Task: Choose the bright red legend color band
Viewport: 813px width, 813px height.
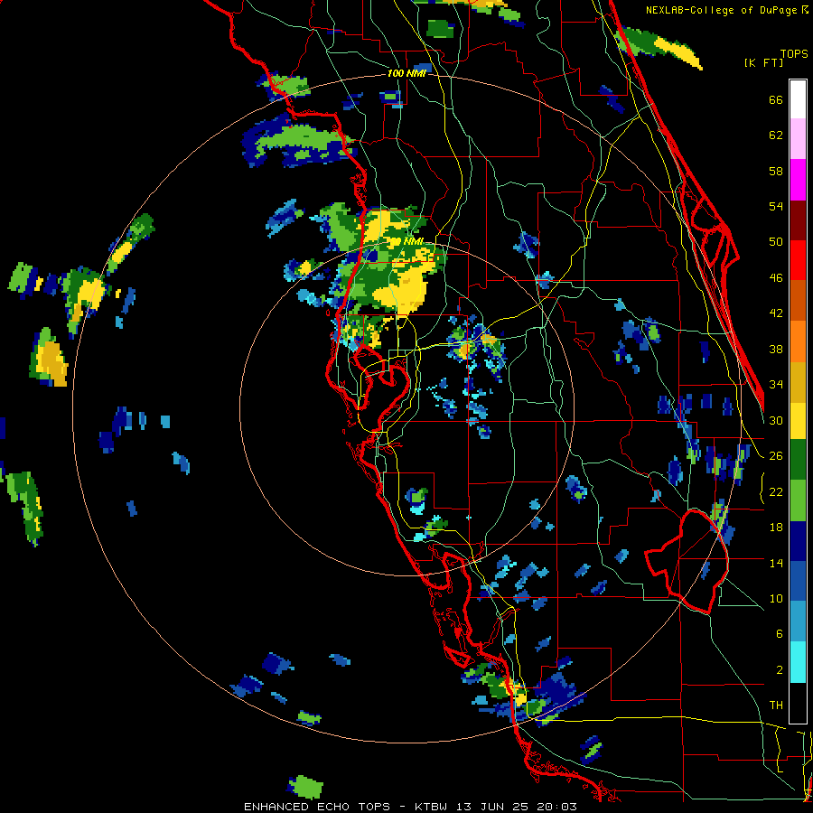Action: pyautogui.click(x=798, y=260)
